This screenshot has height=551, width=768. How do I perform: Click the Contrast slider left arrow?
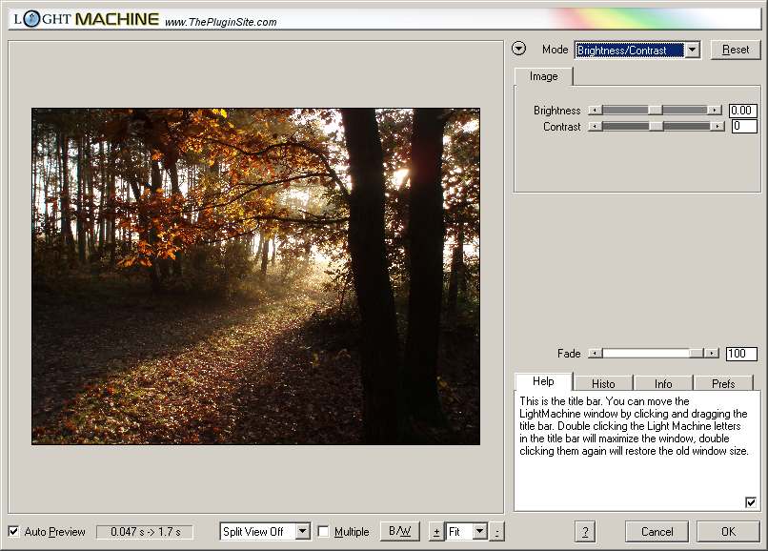(595, 127)
